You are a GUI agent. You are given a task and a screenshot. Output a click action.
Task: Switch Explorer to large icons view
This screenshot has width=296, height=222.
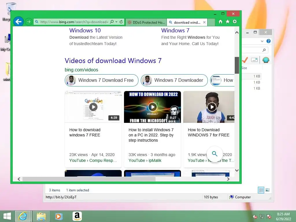267,190
